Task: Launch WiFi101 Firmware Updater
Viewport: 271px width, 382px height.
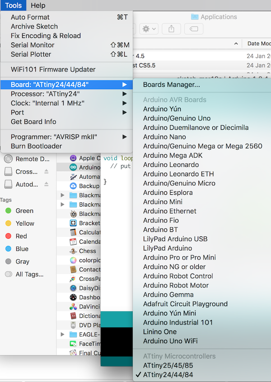Action: click(x=66, y=70)
